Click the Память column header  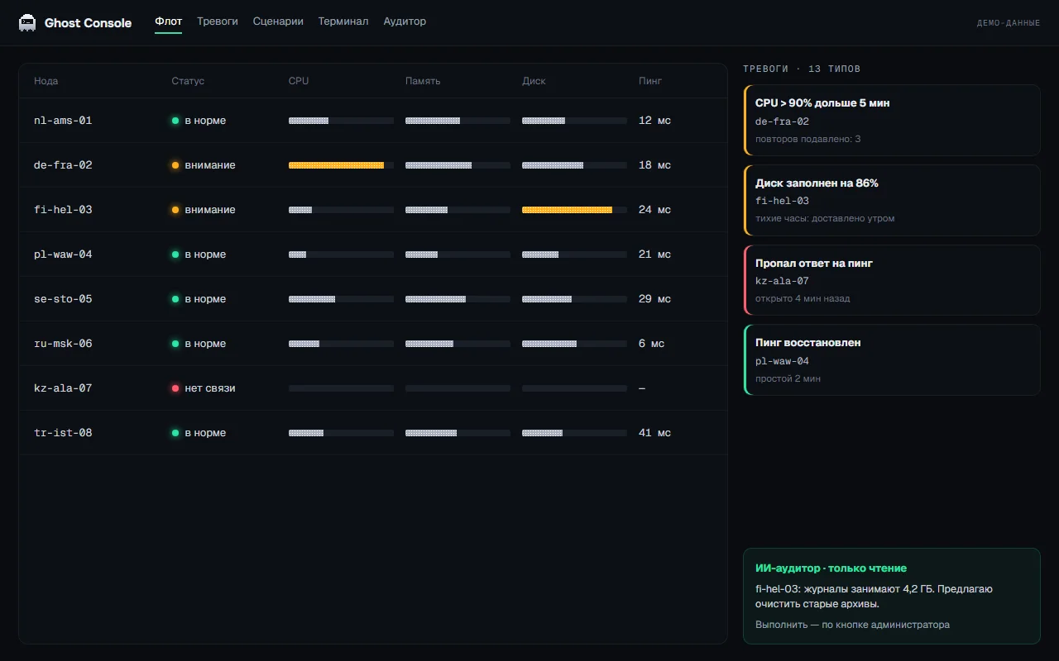coord(423,81)
